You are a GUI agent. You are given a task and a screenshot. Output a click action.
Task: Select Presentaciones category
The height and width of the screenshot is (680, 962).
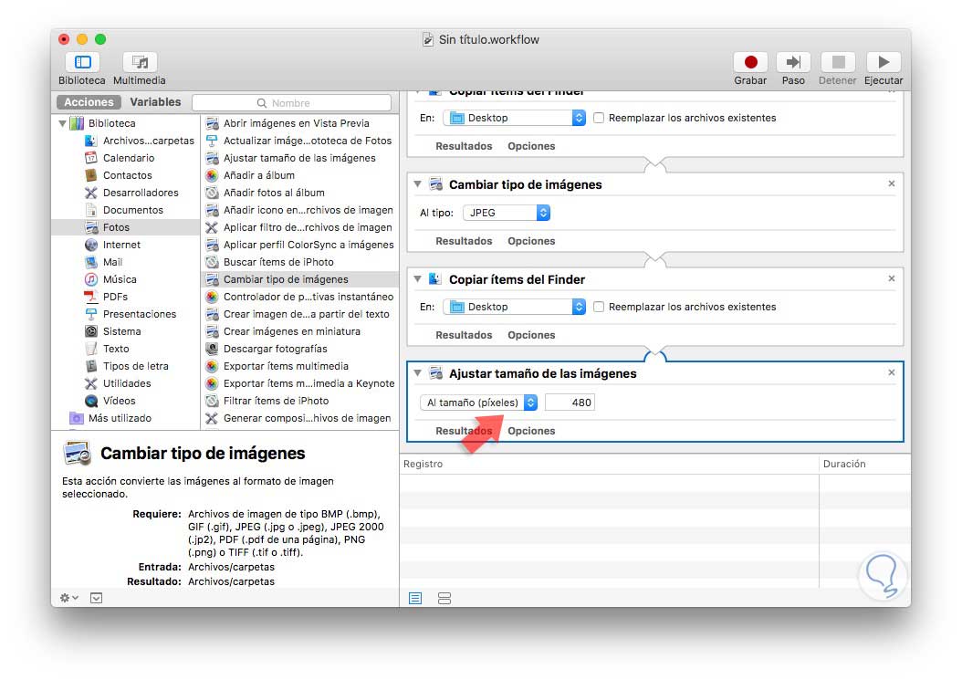[140, 314]
